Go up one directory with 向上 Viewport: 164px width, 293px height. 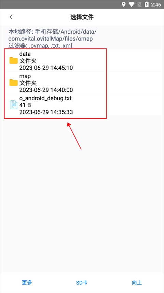(137, 283)
